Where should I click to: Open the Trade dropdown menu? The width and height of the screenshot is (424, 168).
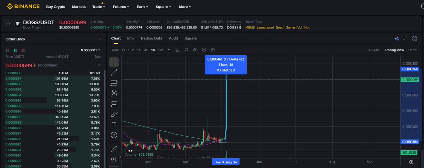98,7
